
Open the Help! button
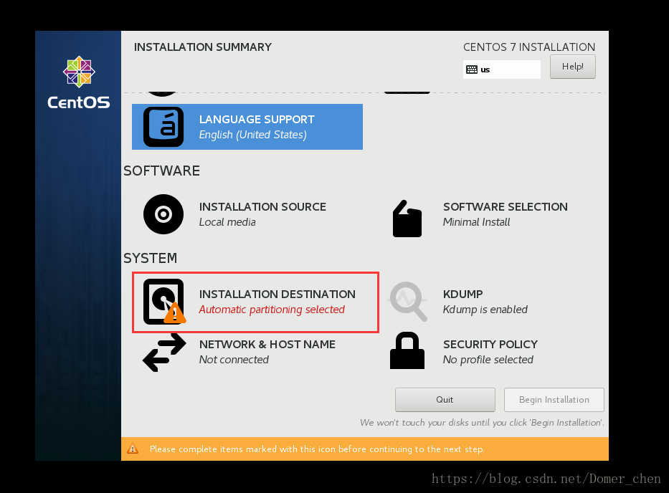pos(573,67)
